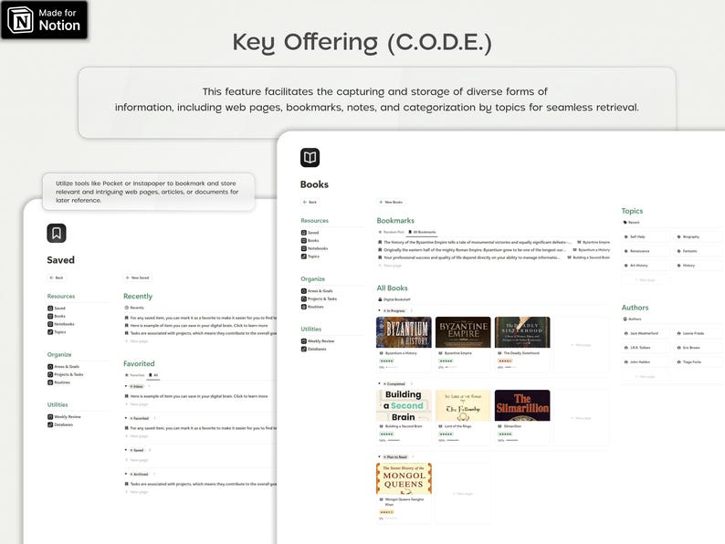This screenshot has width=725, height=544.
Task: Click the tag icon of Recent topics view
Action: [x=625, y=223]
